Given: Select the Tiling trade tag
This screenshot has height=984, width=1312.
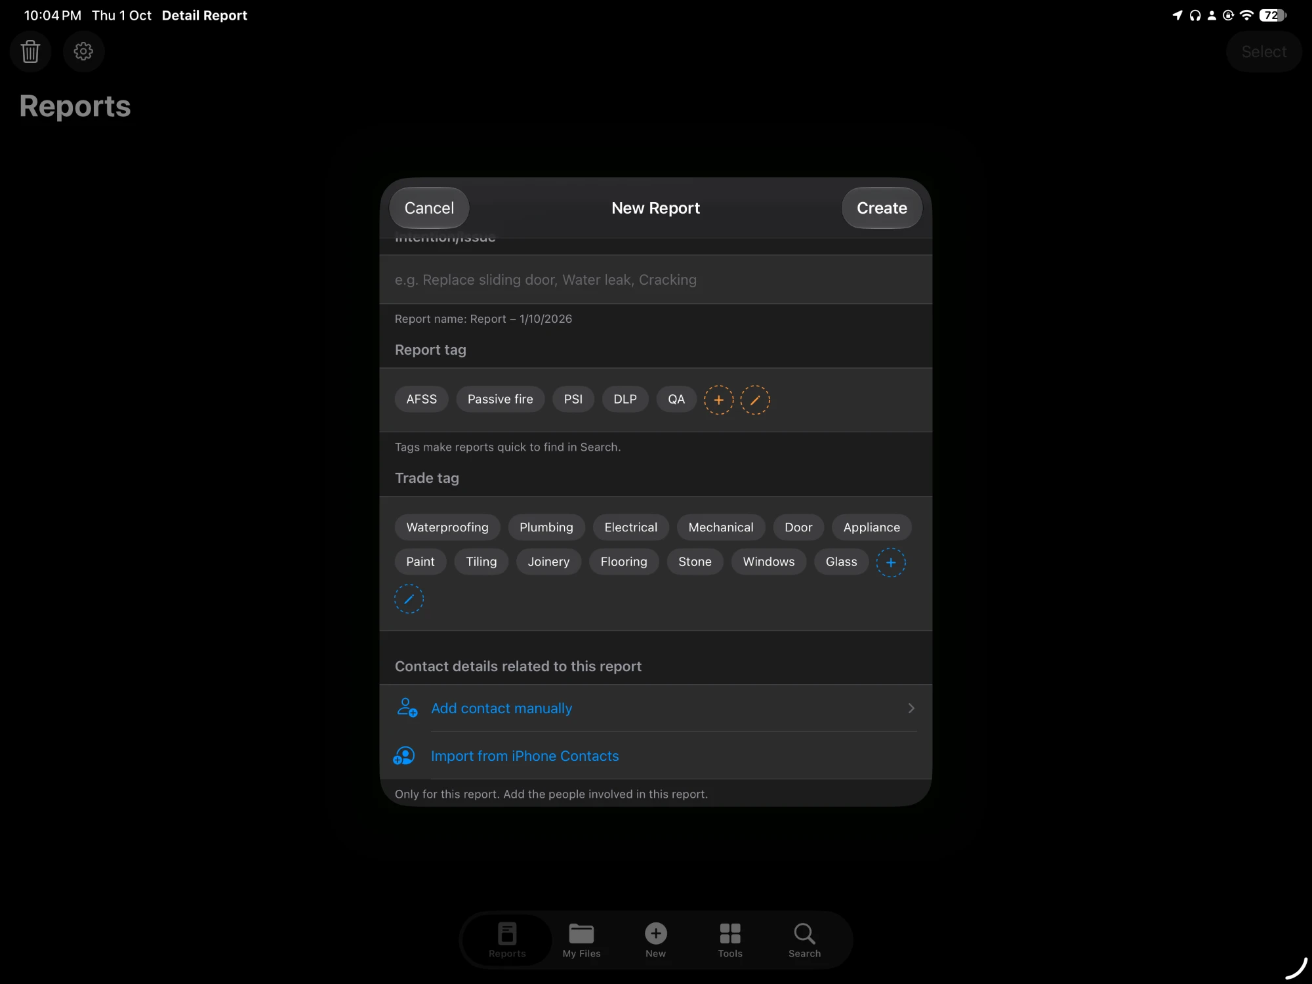Looking at the screenshot, I should click(481, 562).
